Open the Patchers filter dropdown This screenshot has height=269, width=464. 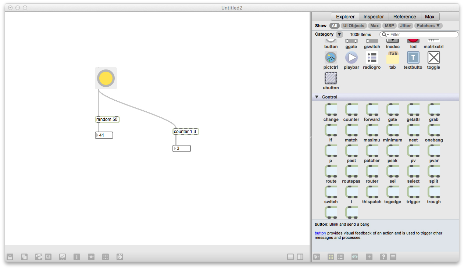click(x=428, y=25)
